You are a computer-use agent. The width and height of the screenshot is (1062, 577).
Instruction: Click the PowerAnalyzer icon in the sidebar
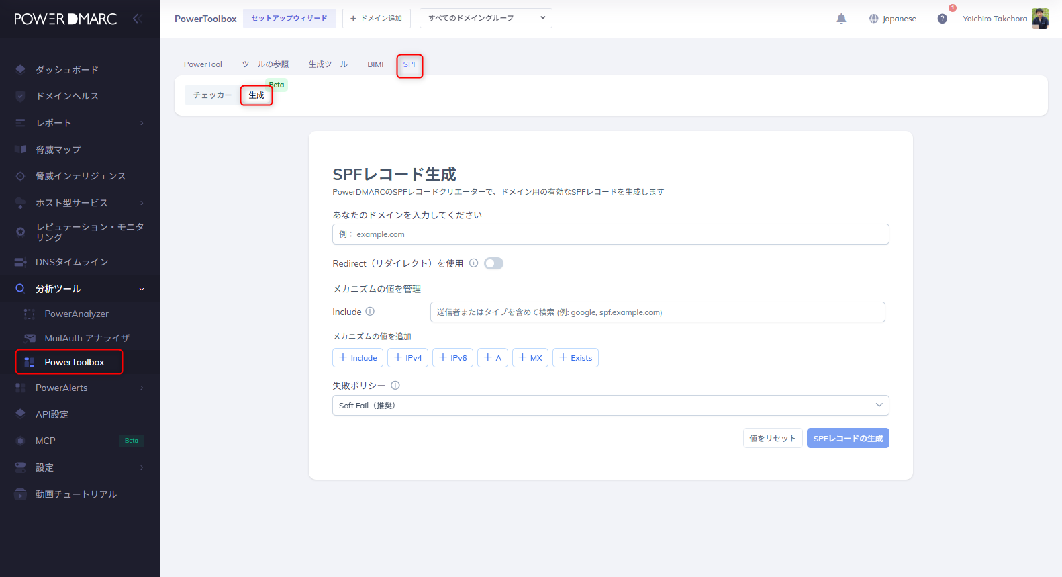coord(30,314)
